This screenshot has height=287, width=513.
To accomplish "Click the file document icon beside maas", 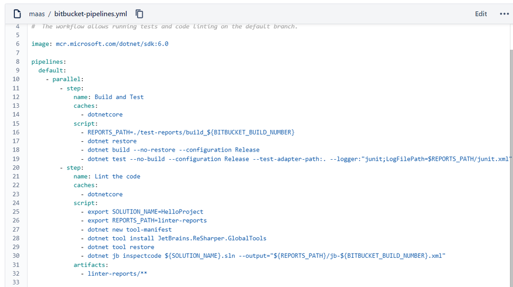I will point(17,14).
